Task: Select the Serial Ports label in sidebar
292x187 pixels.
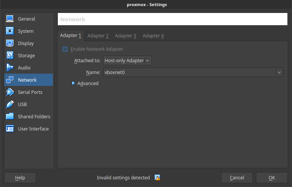Action: [30, 92]
